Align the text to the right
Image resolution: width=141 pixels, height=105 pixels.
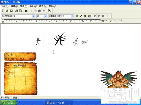pos(103,16)
